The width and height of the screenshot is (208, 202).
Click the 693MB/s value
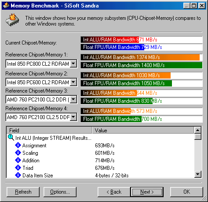coord(105,146)
